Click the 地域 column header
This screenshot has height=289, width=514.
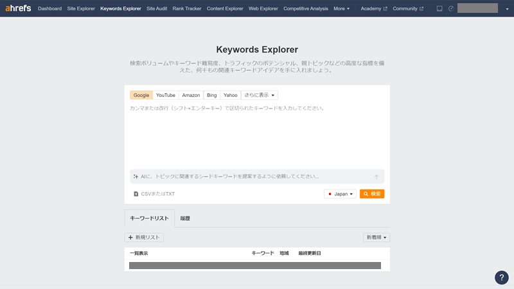284,253
